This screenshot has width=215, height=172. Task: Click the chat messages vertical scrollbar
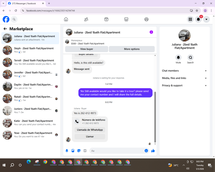point(155,117)
